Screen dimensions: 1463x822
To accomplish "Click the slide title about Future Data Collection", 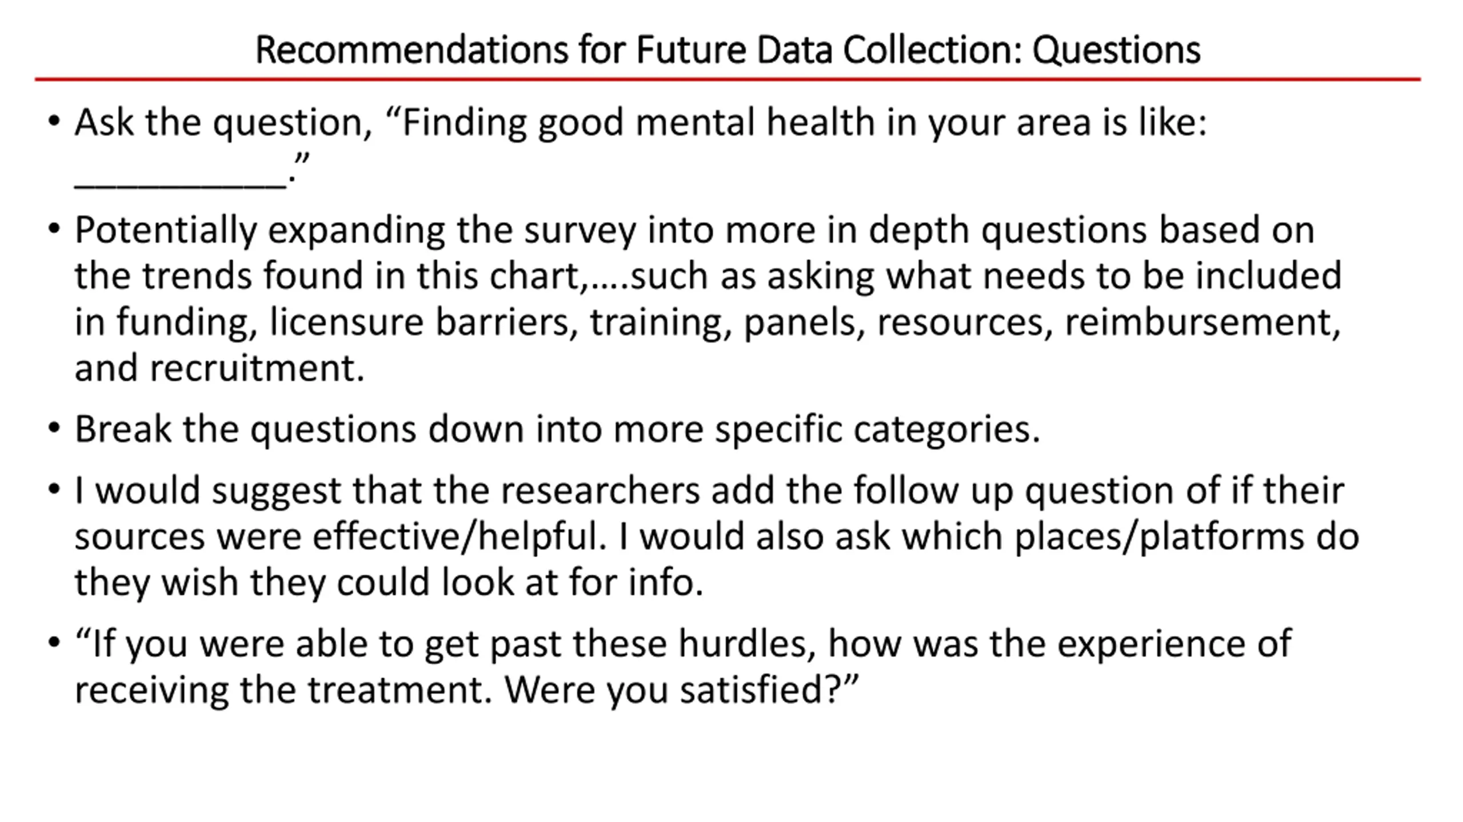I will 727,50.
